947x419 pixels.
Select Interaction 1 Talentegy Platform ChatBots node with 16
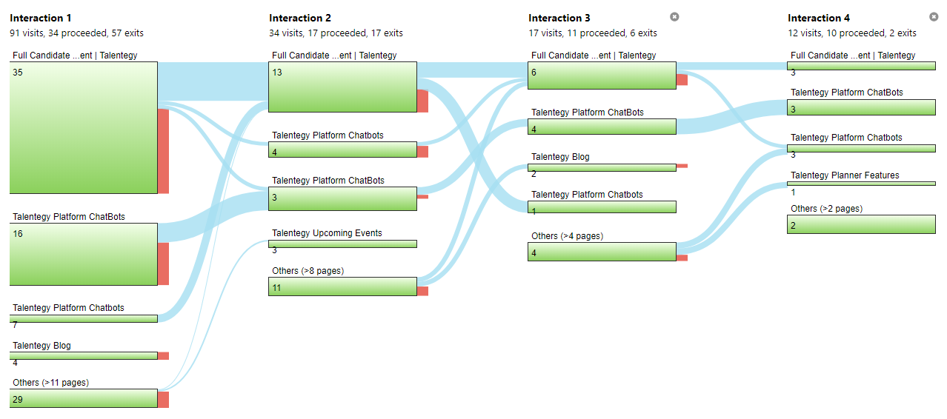84,254
